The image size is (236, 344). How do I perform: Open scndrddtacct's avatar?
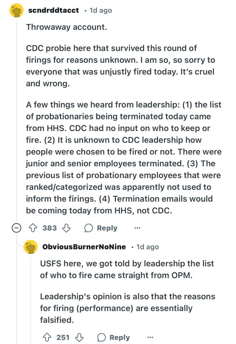click(x=16, y=11)
